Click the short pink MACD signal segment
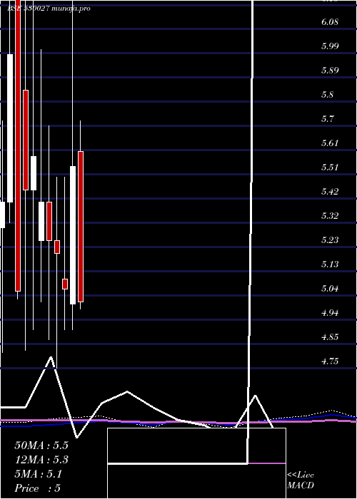 [267, 463]
